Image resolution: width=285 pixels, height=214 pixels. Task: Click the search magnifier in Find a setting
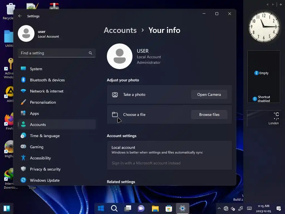pyautogui.click(x=90, y=53)
